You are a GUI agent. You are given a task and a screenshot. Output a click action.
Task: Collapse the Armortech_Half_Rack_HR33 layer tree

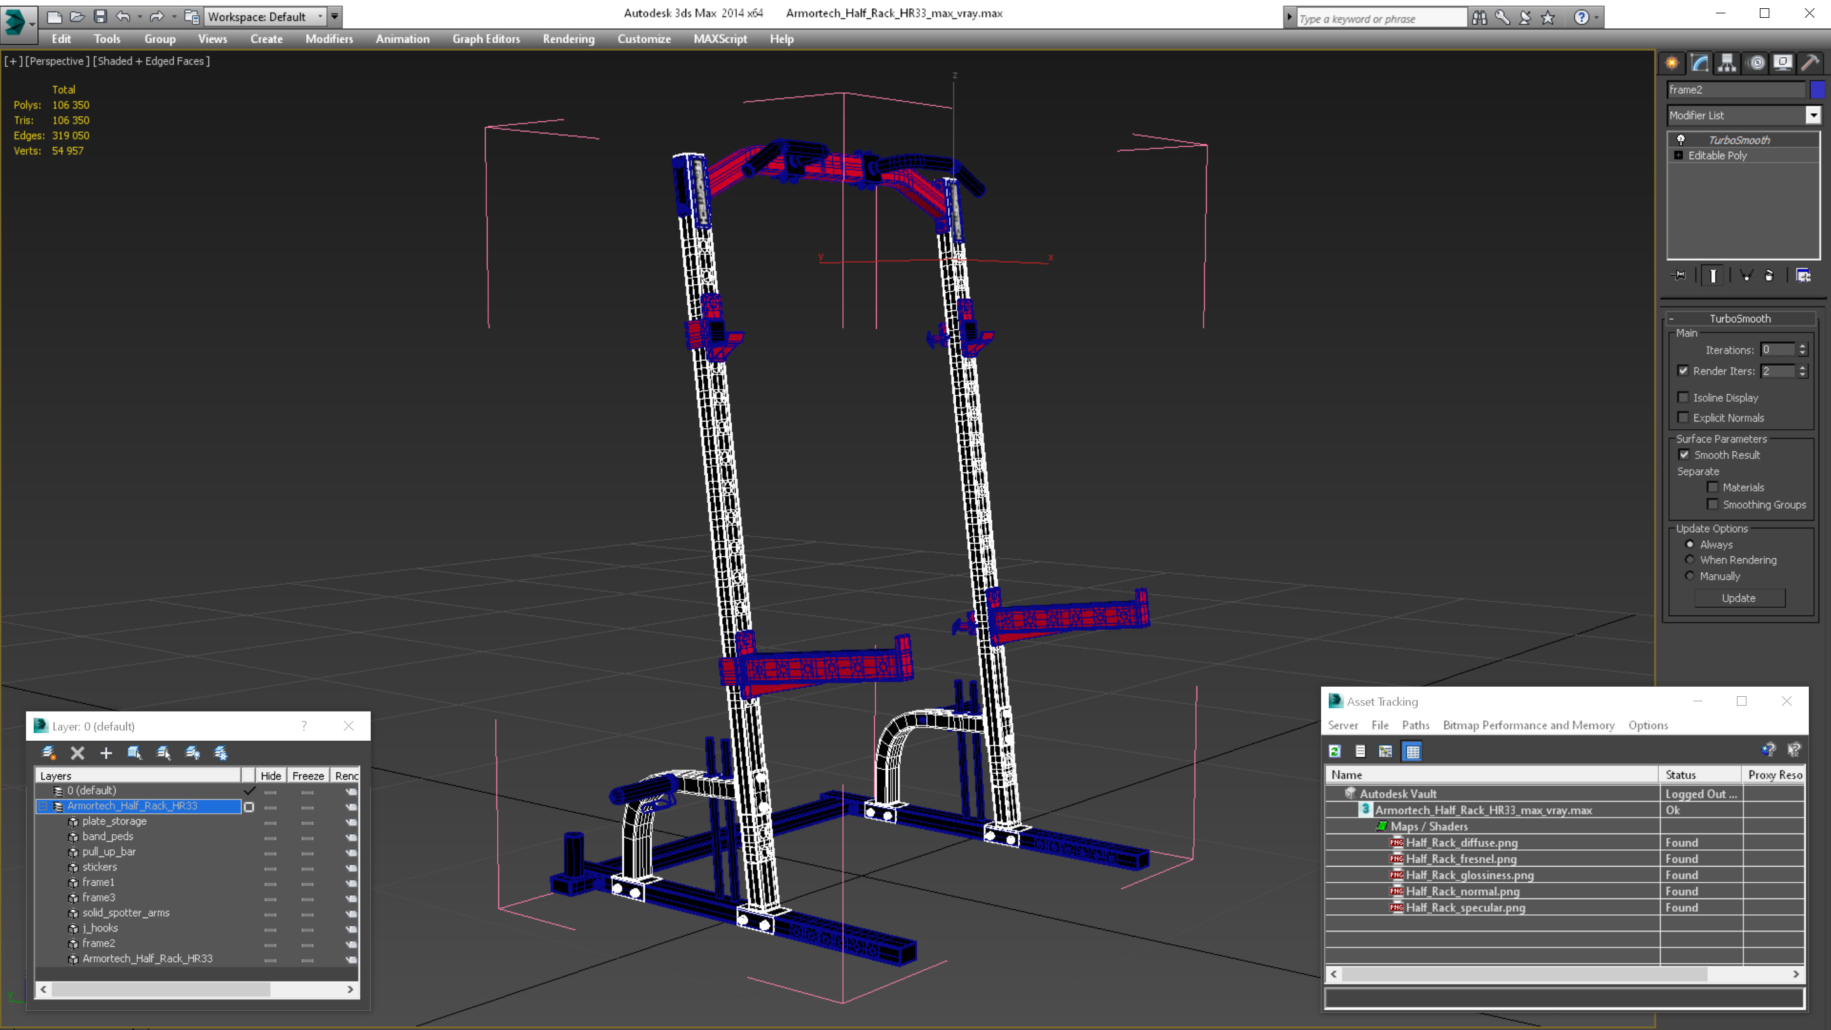point(43,806)
